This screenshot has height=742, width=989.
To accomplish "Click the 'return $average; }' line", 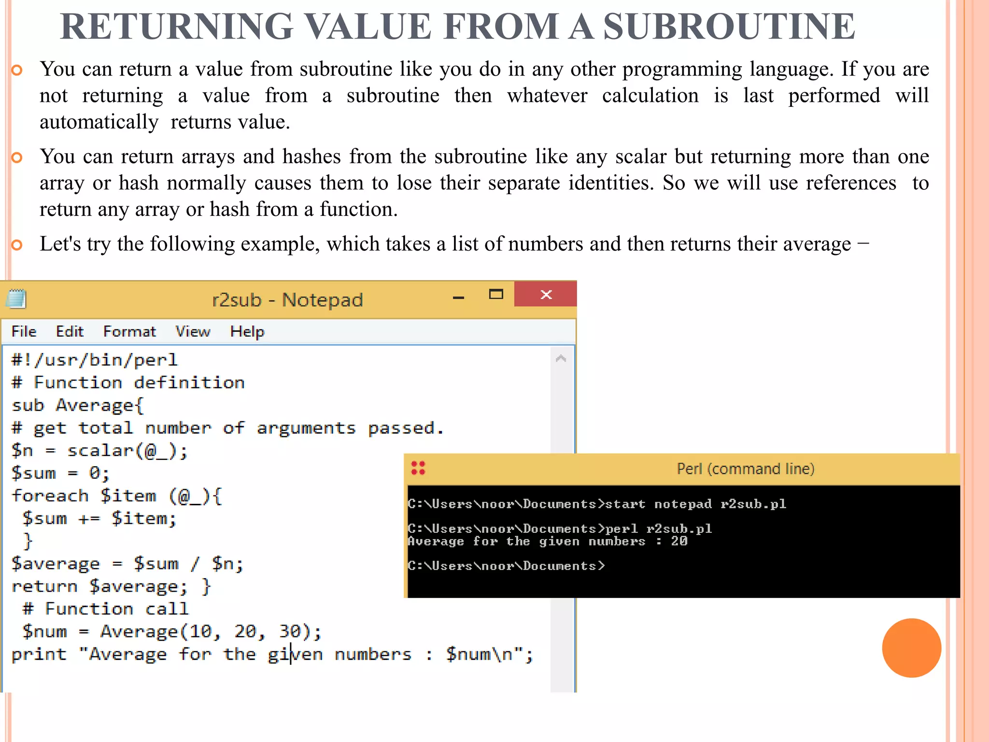I will [111, 586].
